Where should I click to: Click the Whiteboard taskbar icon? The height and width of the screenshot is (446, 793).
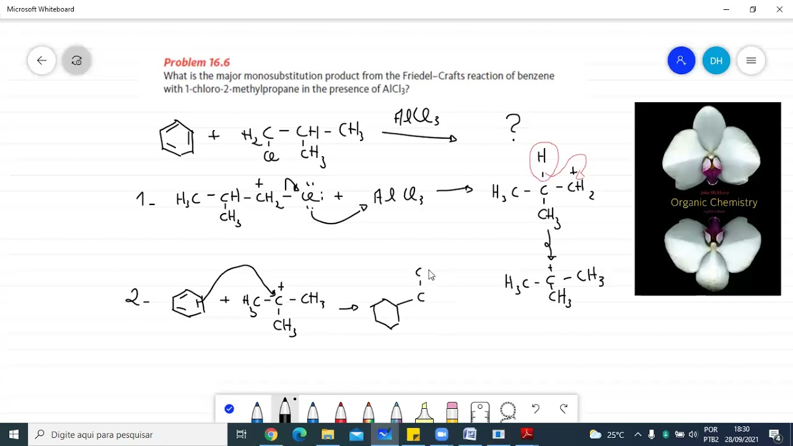coord(385,434)
